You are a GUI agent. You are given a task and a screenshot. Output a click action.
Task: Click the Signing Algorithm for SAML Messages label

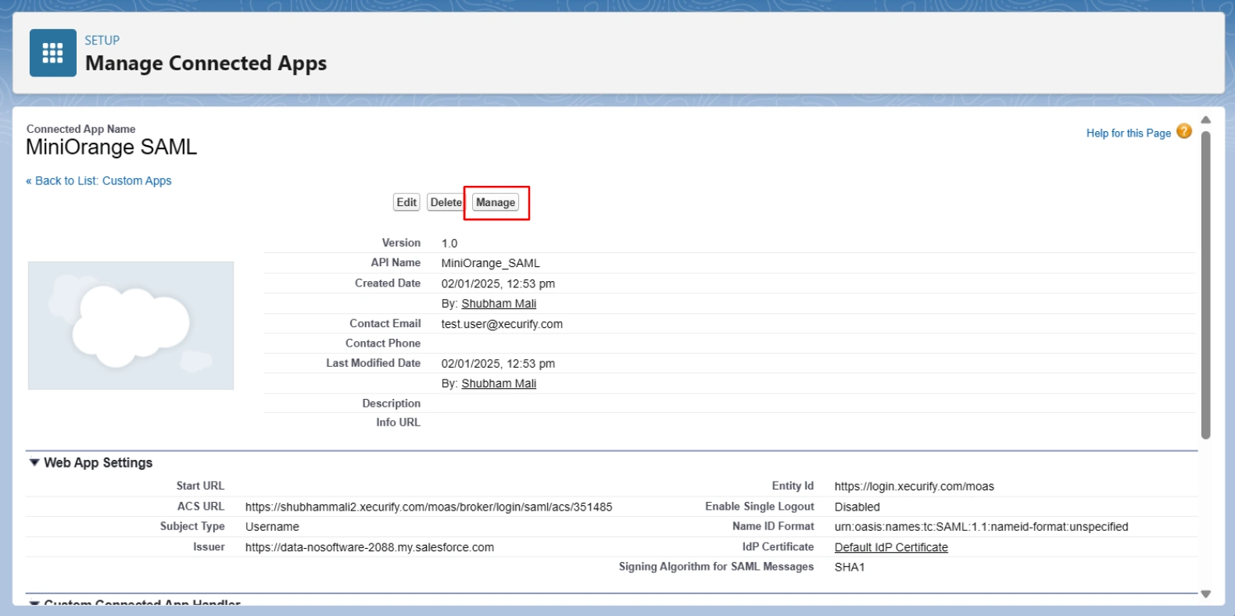click(716, 567)
